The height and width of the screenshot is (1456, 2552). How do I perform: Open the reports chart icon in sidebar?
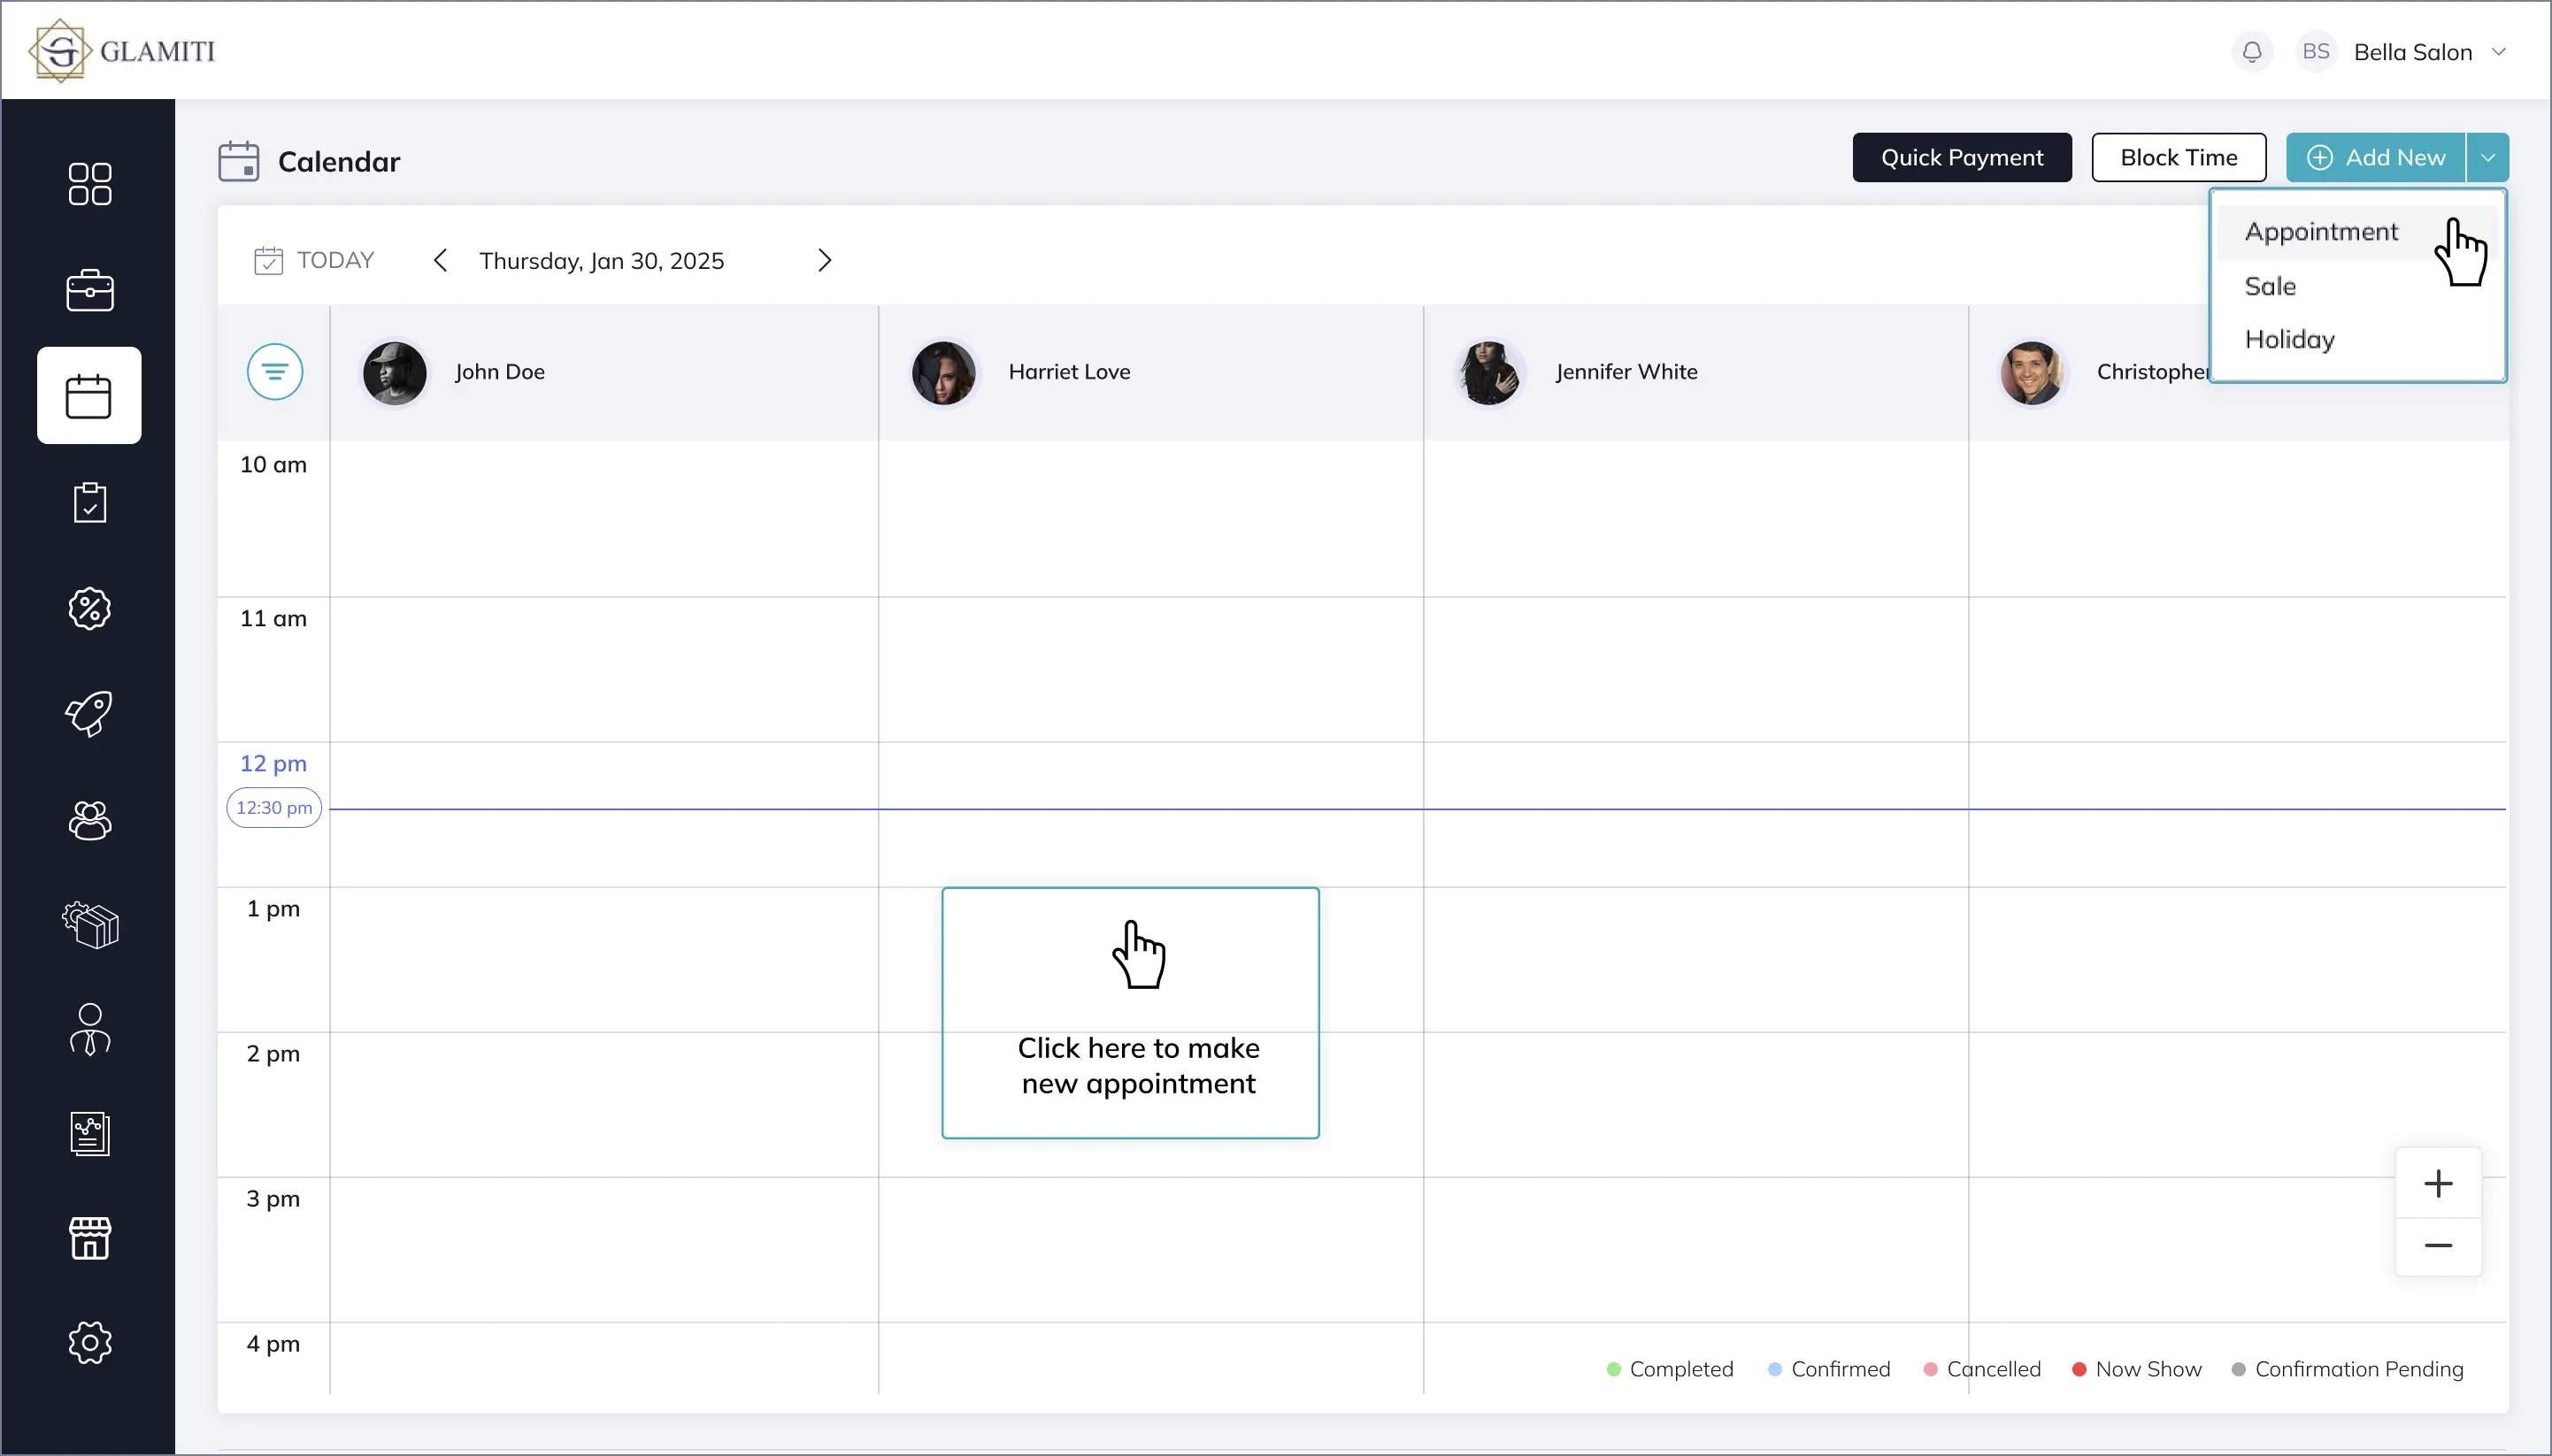pyautogui.click(x=90, y=1134)
